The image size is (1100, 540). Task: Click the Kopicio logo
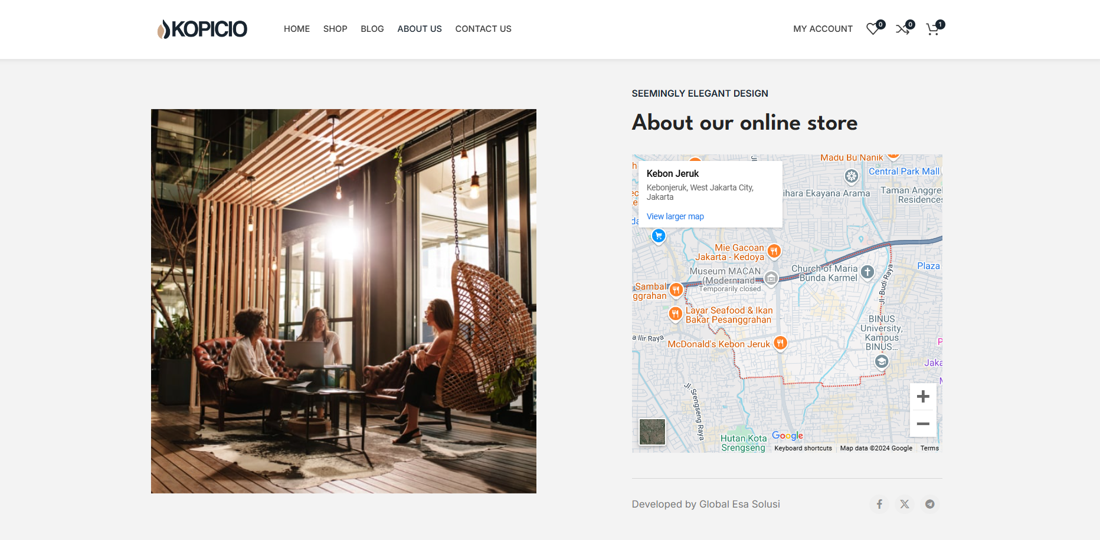pos(202,29)
